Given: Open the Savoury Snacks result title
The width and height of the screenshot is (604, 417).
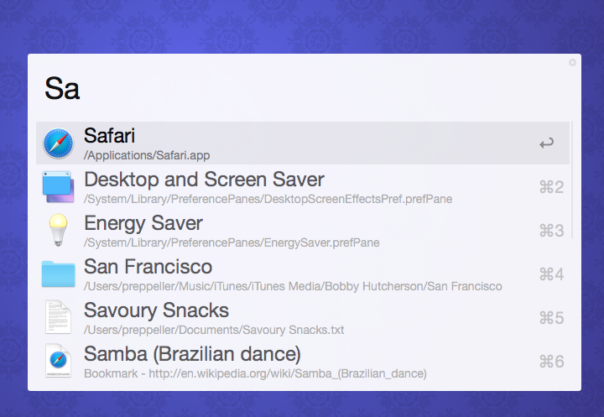Looking at the screenshot, I should (x=156, y=310).
